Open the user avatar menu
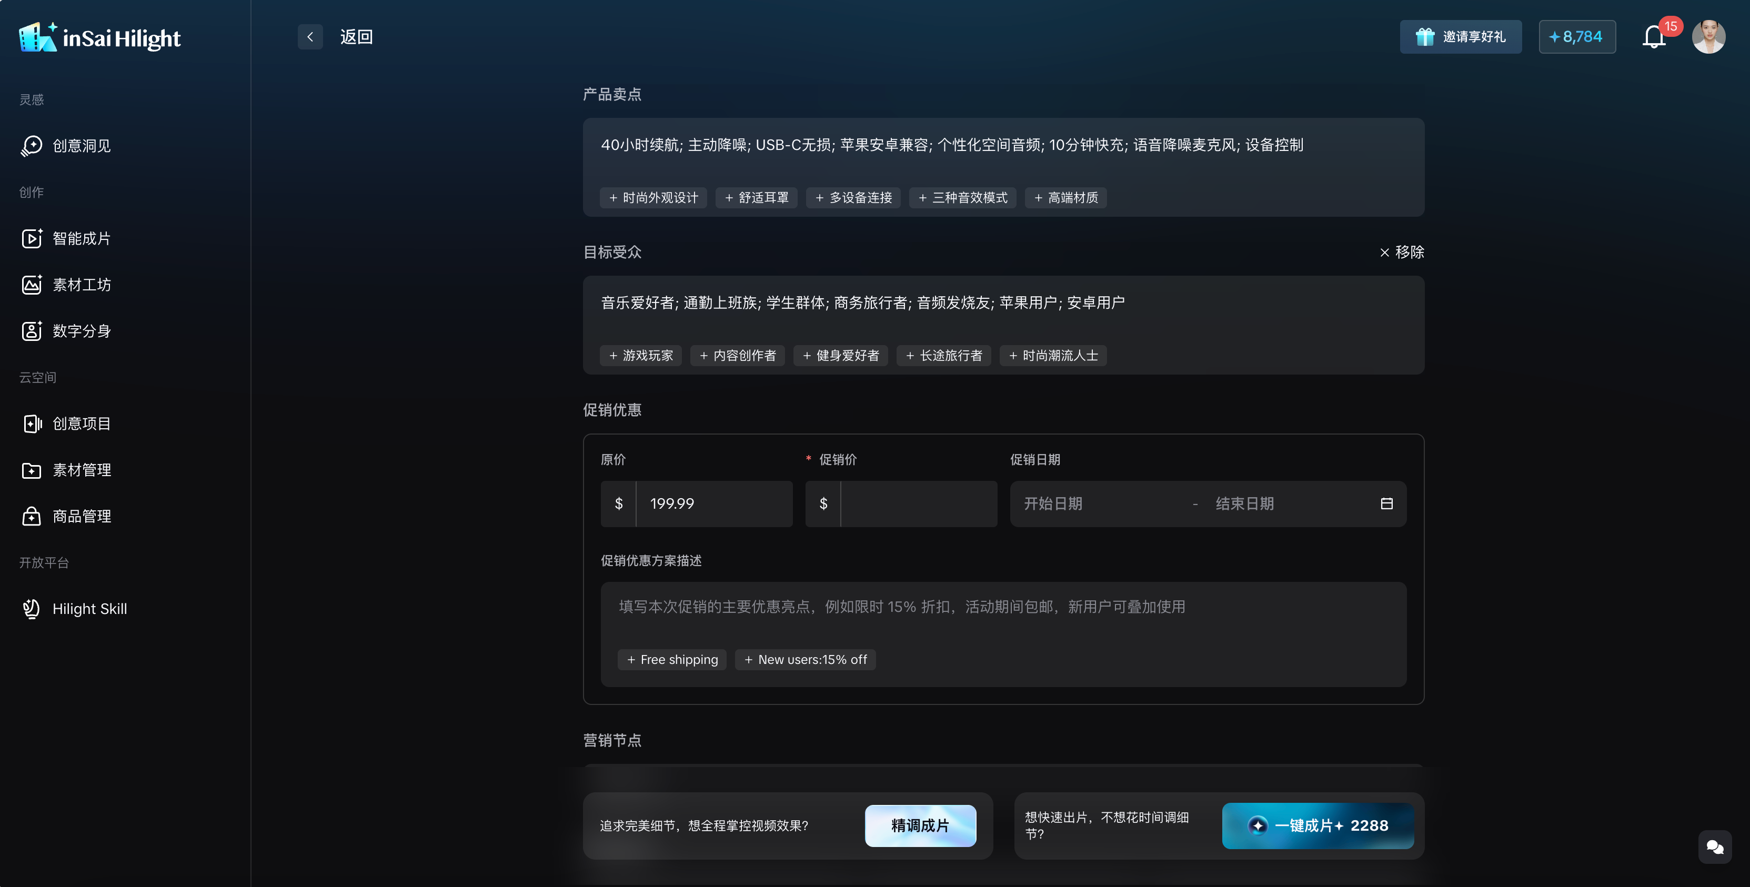The width and height of the screenshot is (1750, 887). (x=1708, y=37)
